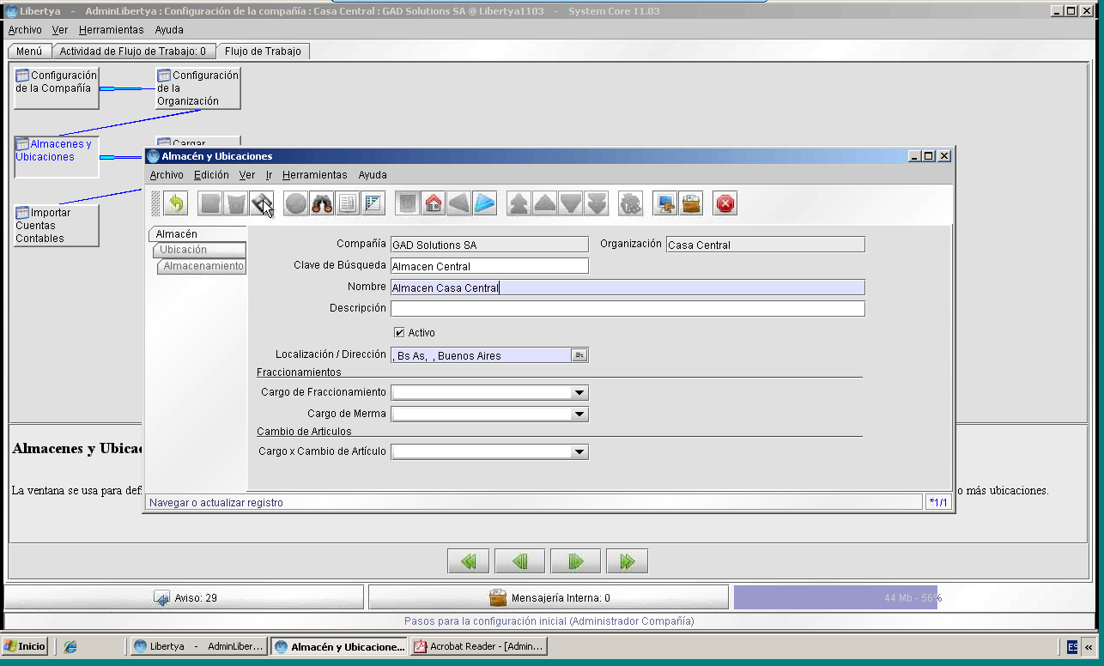The image size is (1104, 666).
Task: Click the Descripción input field
Action: point(628,309)
